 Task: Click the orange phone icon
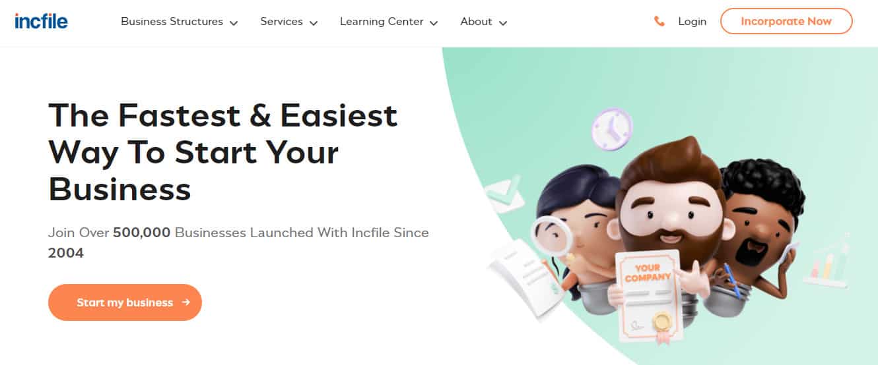pyautogui.click(x=659, y=22)
